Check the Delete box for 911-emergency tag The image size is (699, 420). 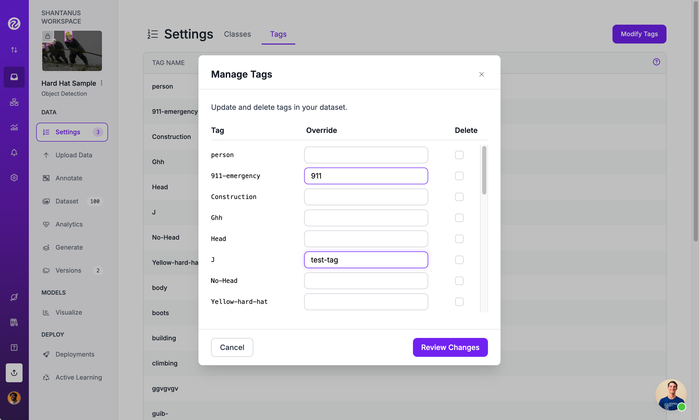point(459,176)
